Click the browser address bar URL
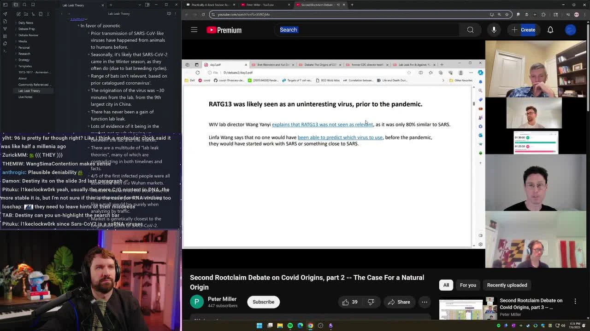The width and height of the screenshot is (590, 331). click(x=244, y=14)
